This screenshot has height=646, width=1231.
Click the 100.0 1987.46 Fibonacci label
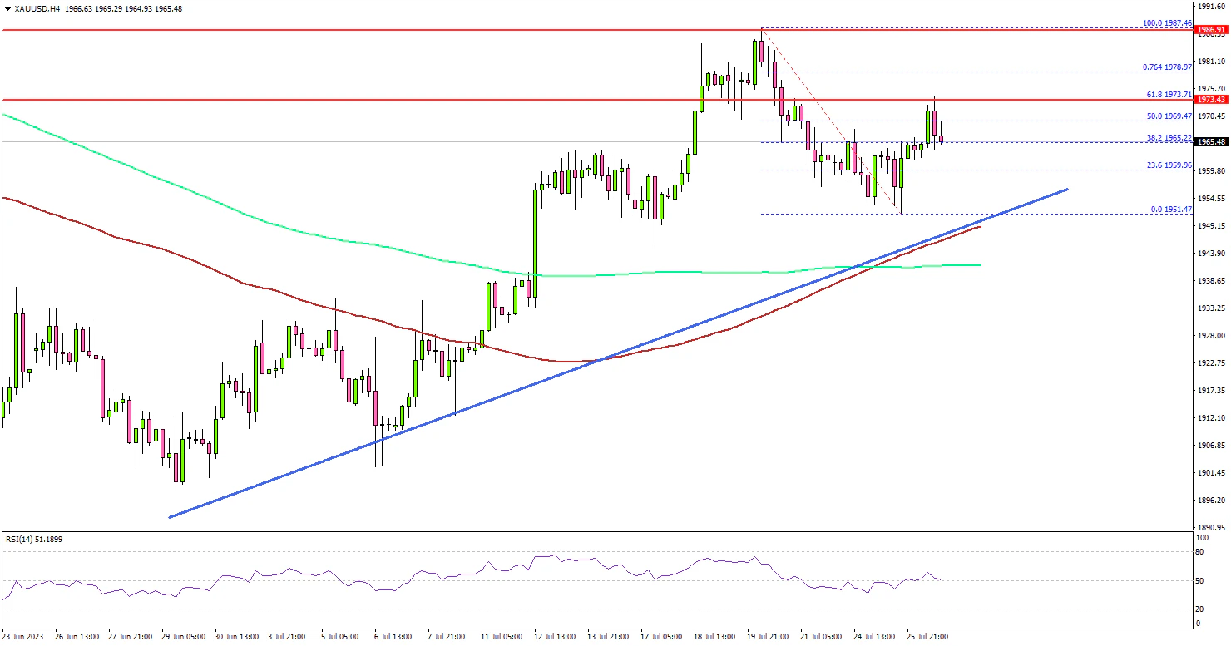(1167, 24)
